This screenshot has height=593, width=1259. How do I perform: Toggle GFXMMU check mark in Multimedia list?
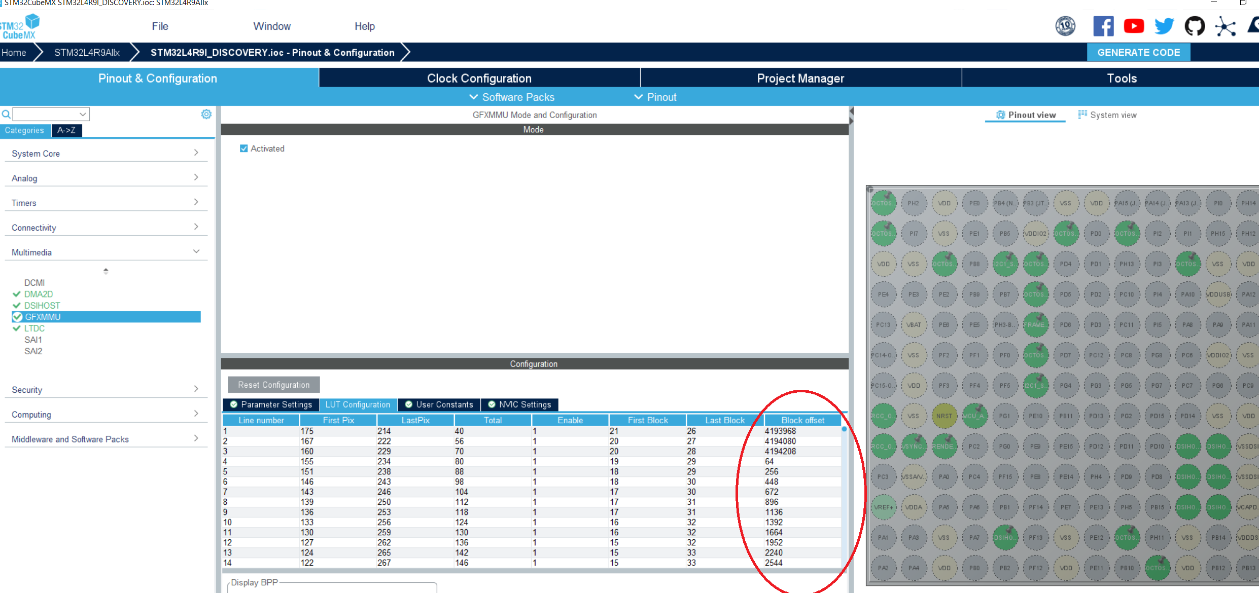tap(18, 317)
